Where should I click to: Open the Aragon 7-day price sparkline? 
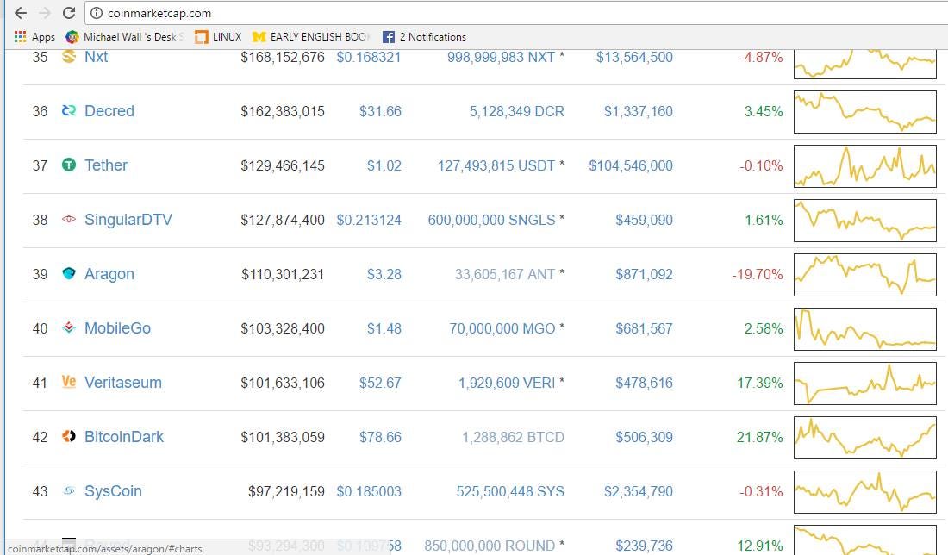865,274
